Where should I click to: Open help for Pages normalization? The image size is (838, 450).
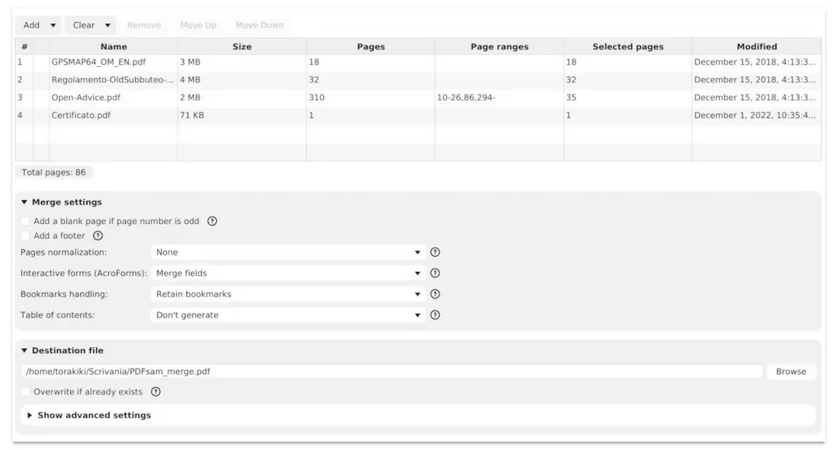tap(435, 252)
